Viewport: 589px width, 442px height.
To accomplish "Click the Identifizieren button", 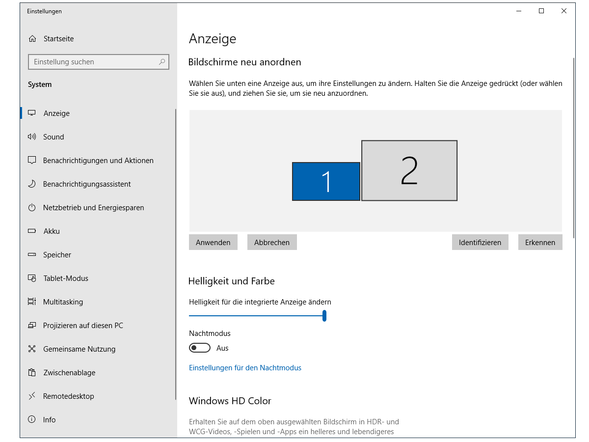I will click(x=480, y=242).
